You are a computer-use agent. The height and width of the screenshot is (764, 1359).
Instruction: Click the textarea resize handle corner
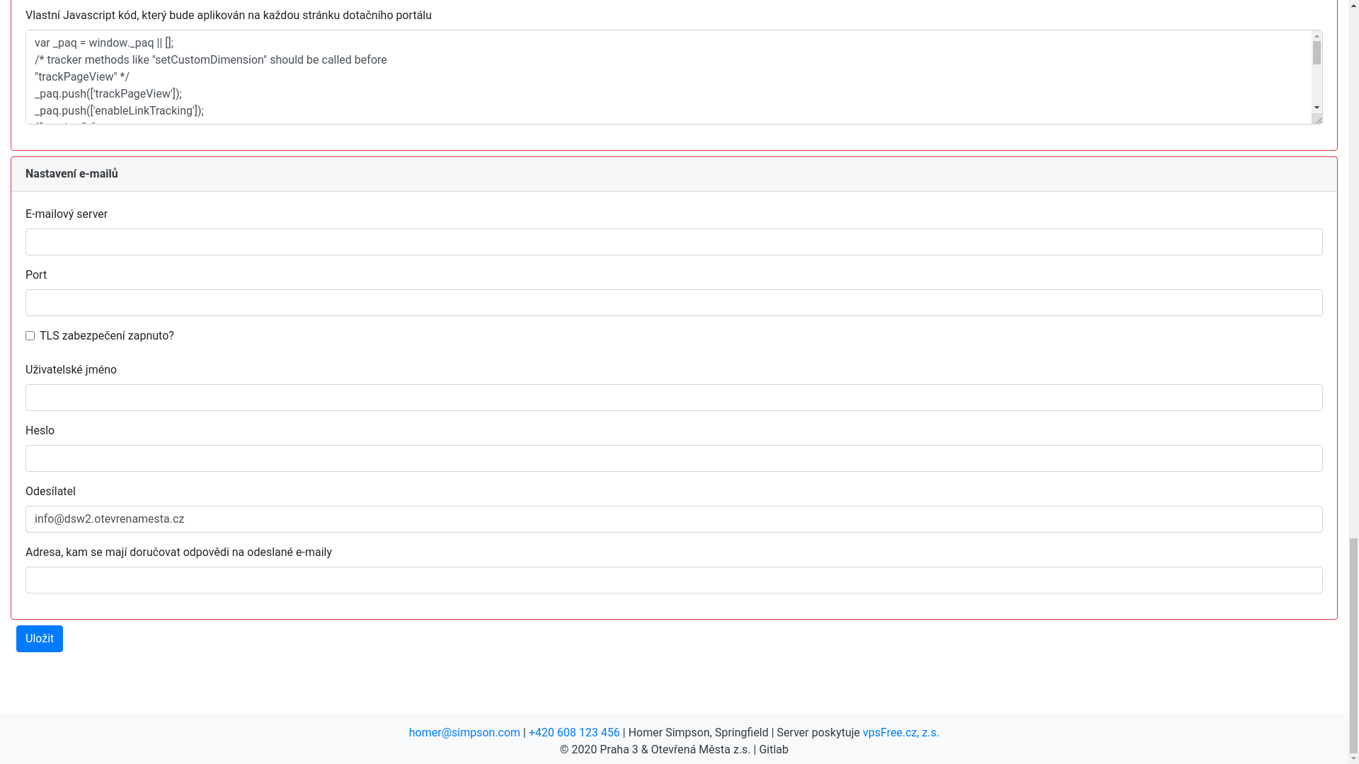pos(1317,119)
